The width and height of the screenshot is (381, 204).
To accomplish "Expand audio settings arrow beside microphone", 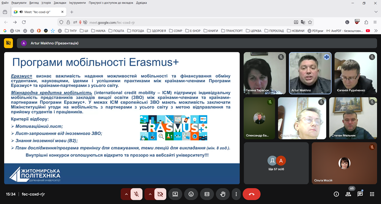I will coord(126,194).
